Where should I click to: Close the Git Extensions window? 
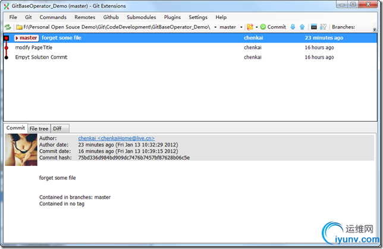pyautogui.click(x=368, y=4)
